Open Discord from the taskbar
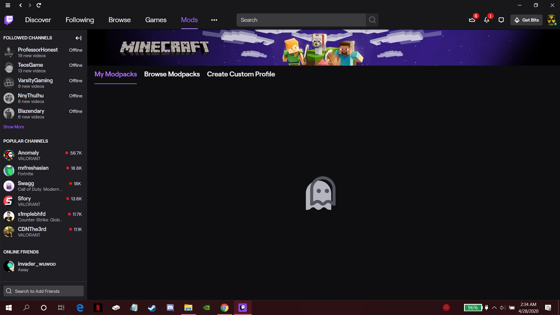The image size is (560, 315). (x=170, y=308)
